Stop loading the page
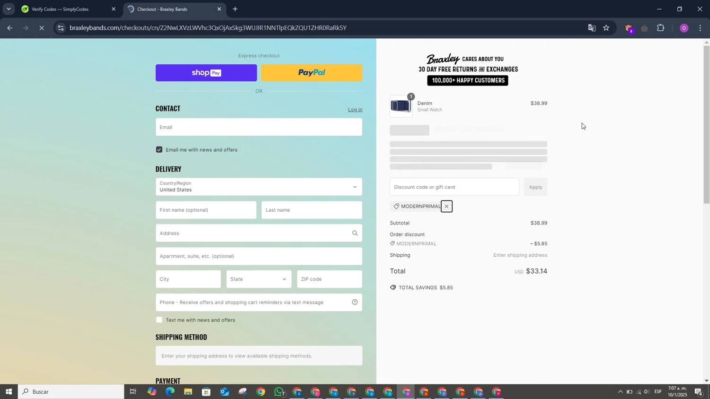The image size is (710, 399). pos(42,28)
